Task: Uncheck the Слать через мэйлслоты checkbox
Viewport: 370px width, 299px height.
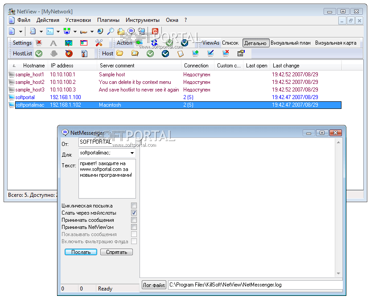Action: [134, 212]
